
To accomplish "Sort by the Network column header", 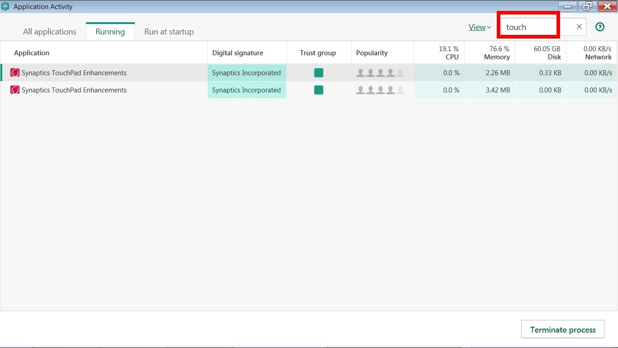I will [x=592, y=53].
